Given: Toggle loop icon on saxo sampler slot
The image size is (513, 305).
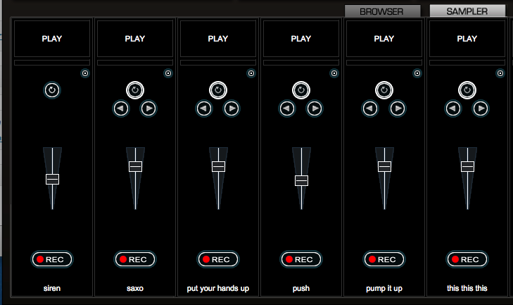Looking at the screenshot, I should [135, 90].
